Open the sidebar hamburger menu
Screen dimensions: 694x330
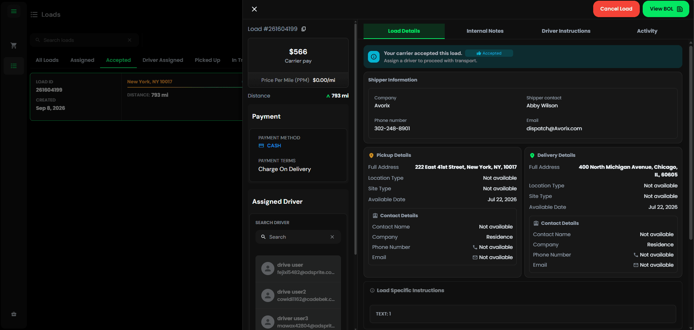point(14,11)
